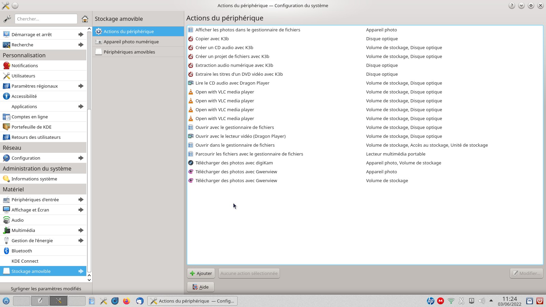Click the home icon next to search
This screenshot has height=307, width=546.
(85, 19)
